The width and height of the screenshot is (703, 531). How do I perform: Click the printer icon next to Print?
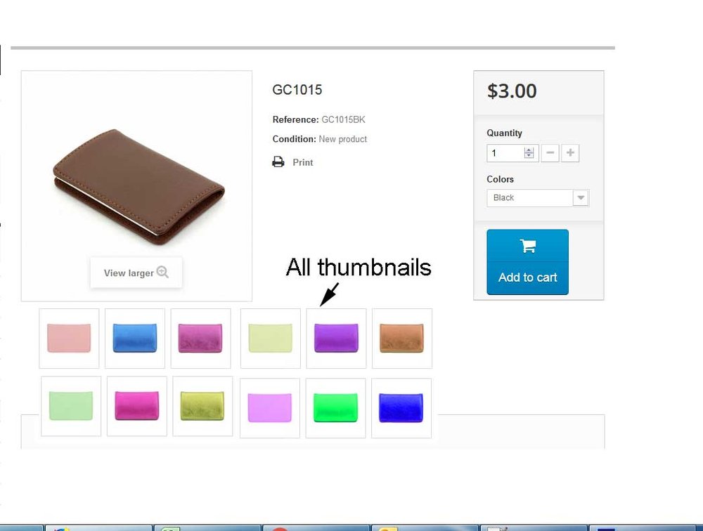(x=278, y=162)
